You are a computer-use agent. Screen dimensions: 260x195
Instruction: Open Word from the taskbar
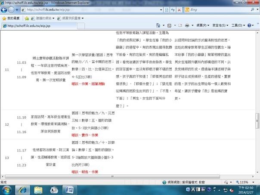click(71, 190)
